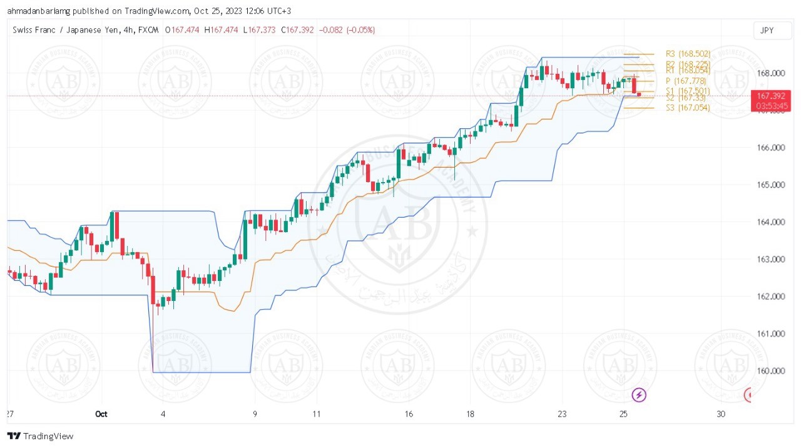Click the TradingView logo
Viewport: 801px width, 448px height.
coord(40,436)
